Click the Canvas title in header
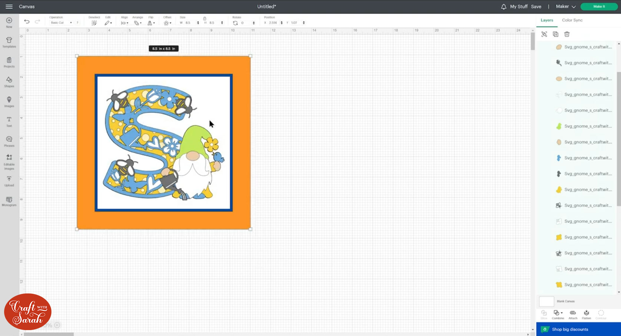Screen dimensions: 621x336 [27, 7]
